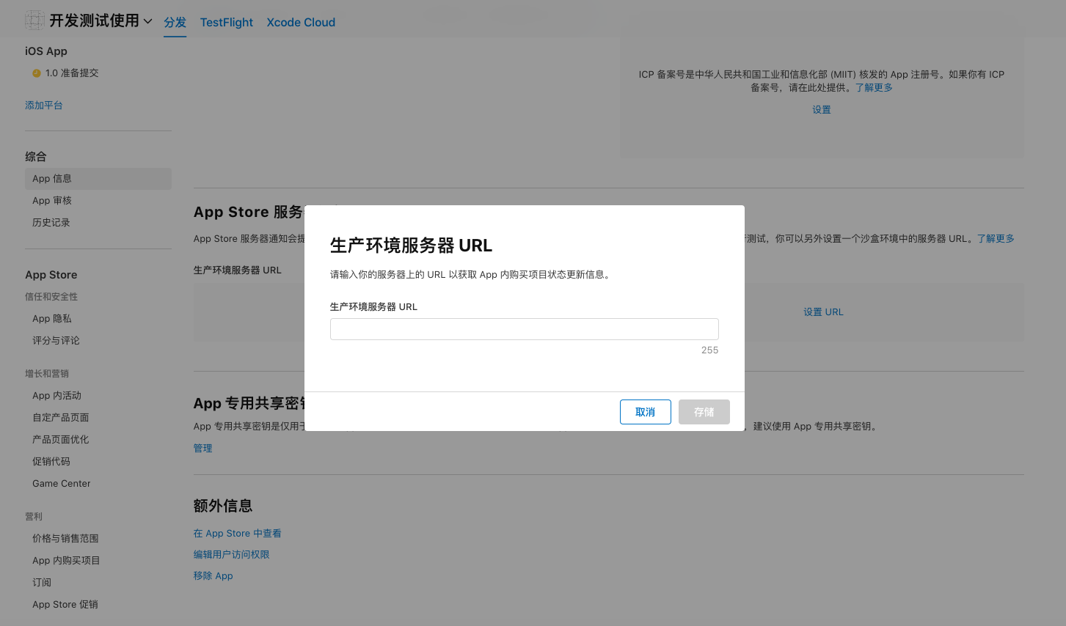Click 管理 under App 专用共享密钥
The image size is (1066, 626).
point(203,449)
